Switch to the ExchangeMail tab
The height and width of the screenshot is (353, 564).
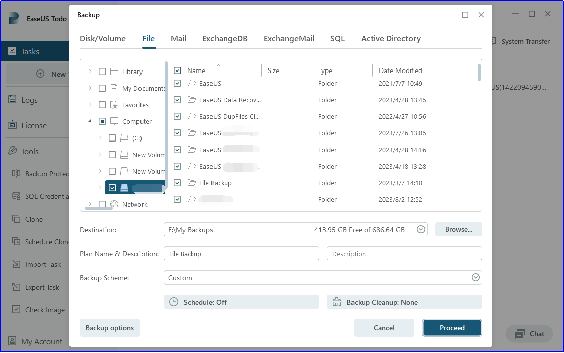(x=289, y=39)
